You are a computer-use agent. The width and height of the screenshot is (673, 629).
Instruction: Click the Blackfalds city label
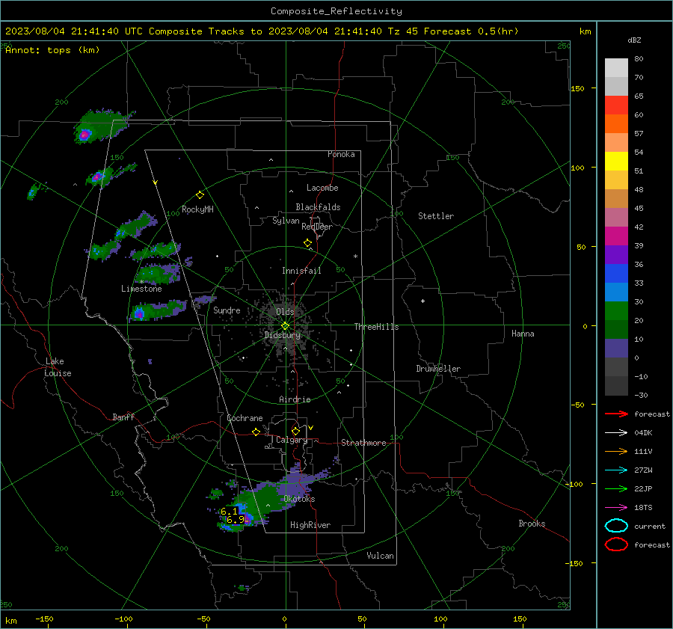[x=318, y=207]
